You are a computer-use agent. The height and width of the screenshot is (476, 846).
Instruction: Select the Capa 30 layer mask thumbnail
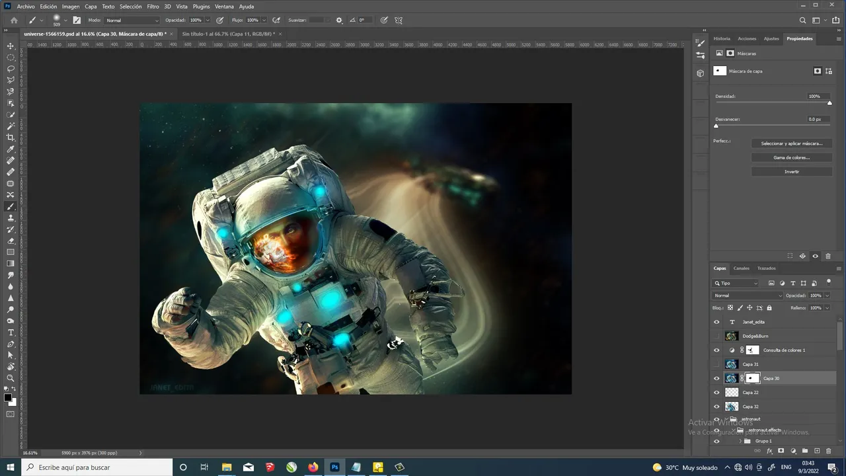point(752,378)
